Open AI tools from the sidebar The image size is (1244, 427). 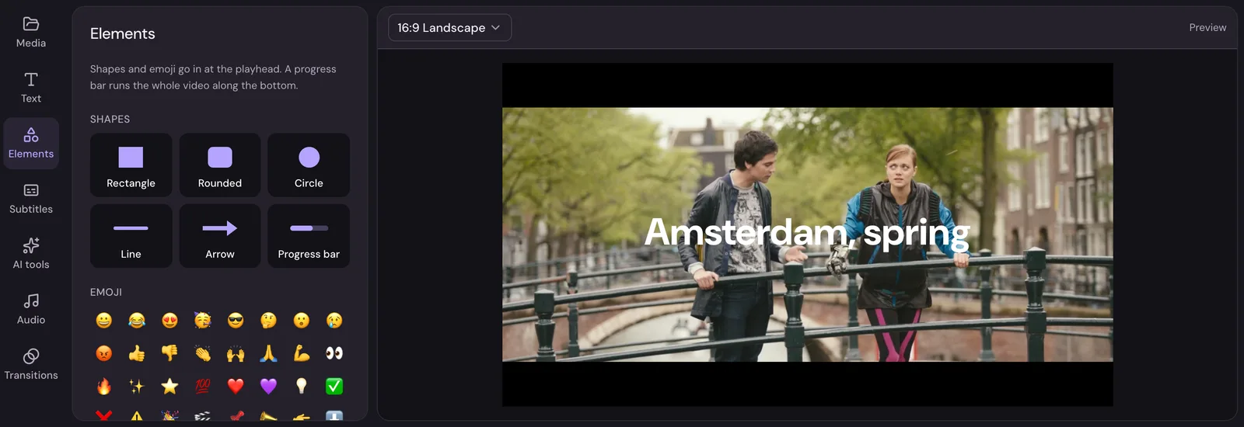[x=31, y=254]
